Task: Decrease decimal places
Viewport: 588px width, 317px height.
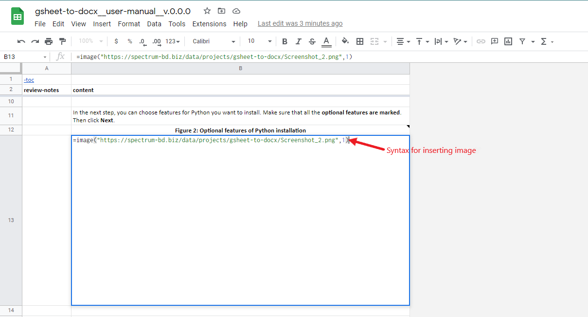Action: click(143, 41)
